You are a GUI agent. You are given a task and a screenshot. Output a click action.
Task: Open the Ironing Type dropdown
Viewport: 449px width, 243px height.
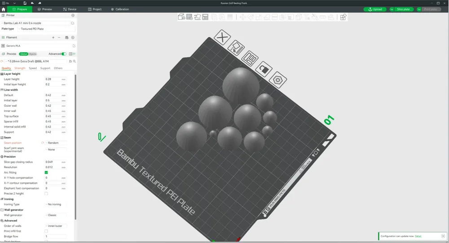(56, 204)
